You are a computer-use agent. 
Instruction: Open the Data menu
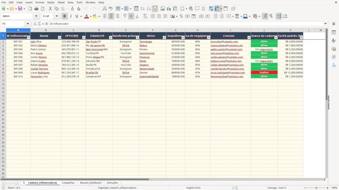coord(71,2)
